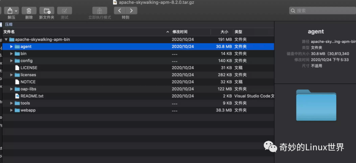Click the webapp folder icon
Viewport: 356px width, 163px height.
tap(17, 110)
